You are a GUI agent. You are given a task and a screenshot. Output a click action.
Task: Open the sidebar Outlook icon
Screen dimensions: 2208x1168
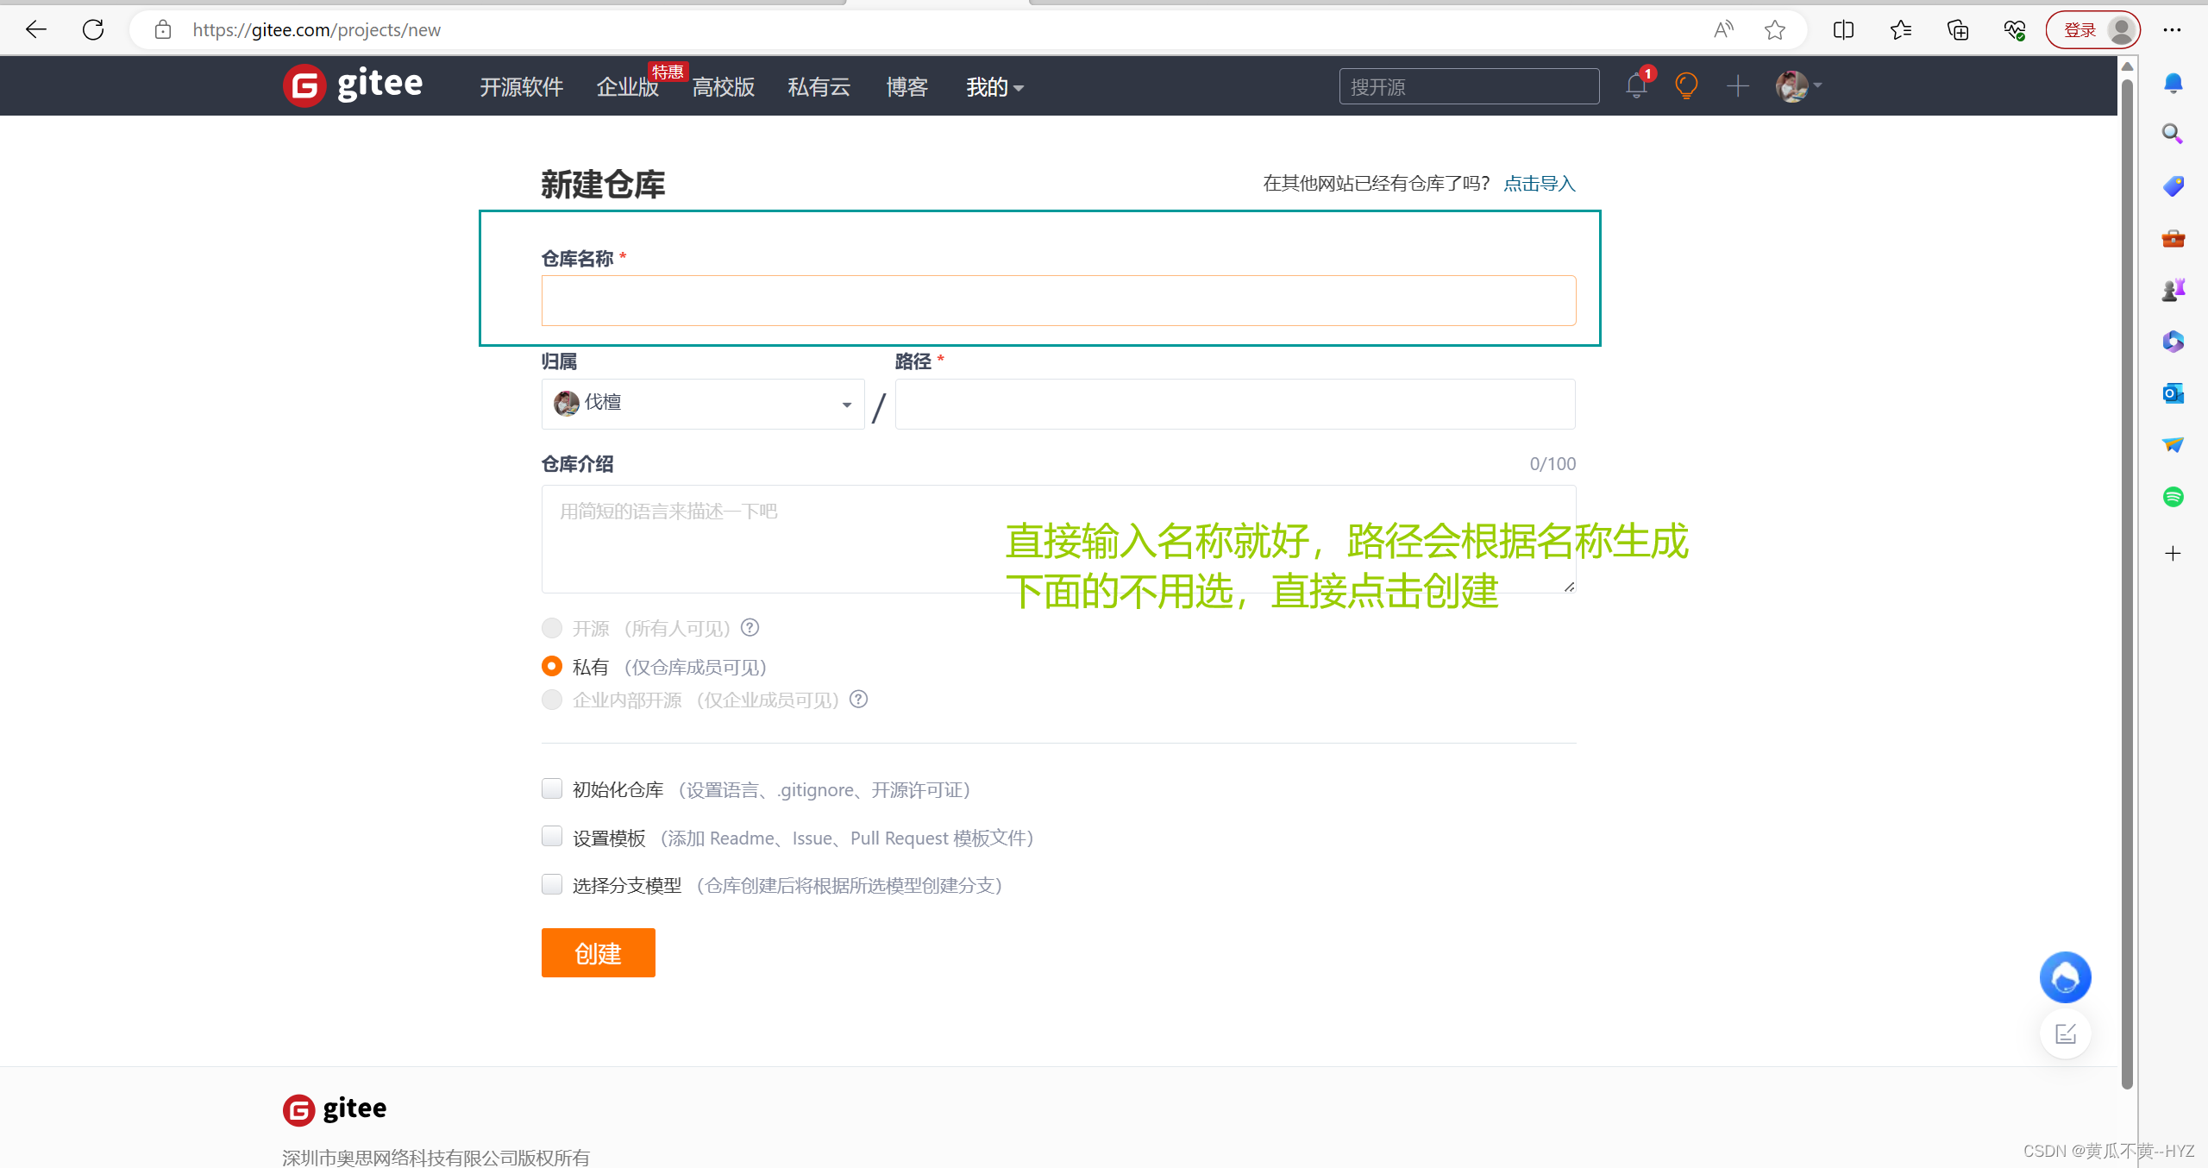pos(2173,393)
